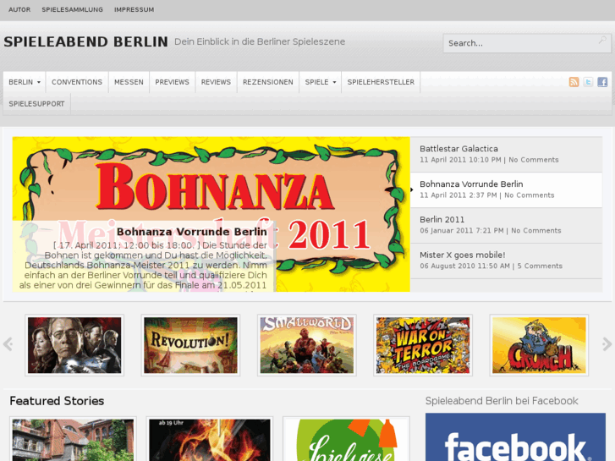This screenshot has height=461, width=615.
Task: Click the 'Featured Stories' heading
Action: point(57,401)
